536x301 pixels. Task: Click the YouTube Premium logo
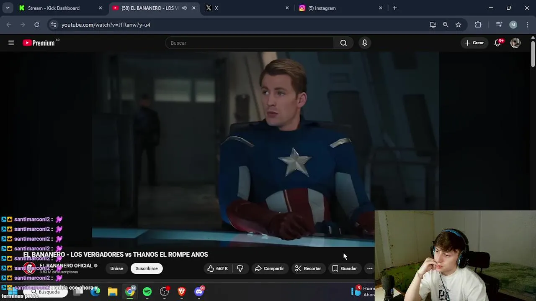(39, 43)
